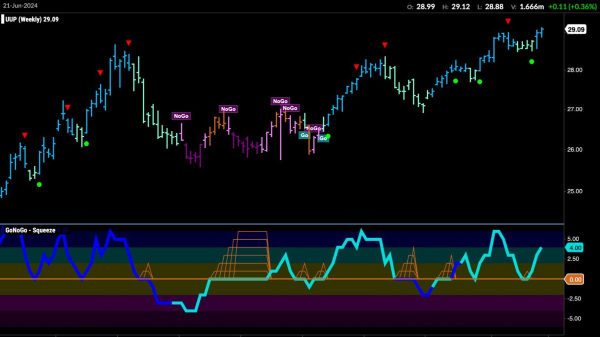The image size is (600, 337).
Task: Click the rightmost green trend continuation circle
Action: coord(531,61)
